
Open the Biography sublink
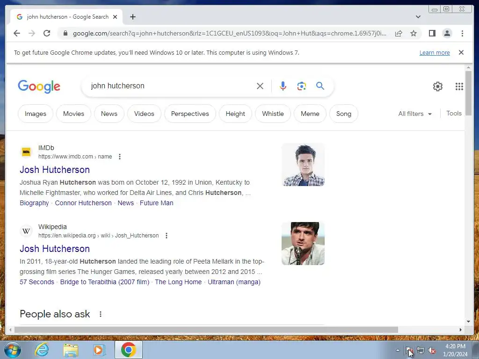pyautogui.click(x=34, y=203)
